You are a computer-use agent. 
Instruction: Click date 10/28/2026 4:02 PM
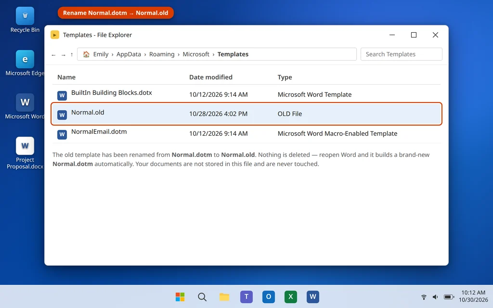218,114
